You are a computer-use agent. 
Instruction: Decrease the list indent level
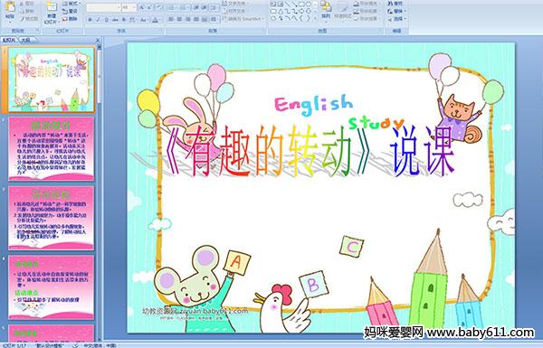(195, 7)
